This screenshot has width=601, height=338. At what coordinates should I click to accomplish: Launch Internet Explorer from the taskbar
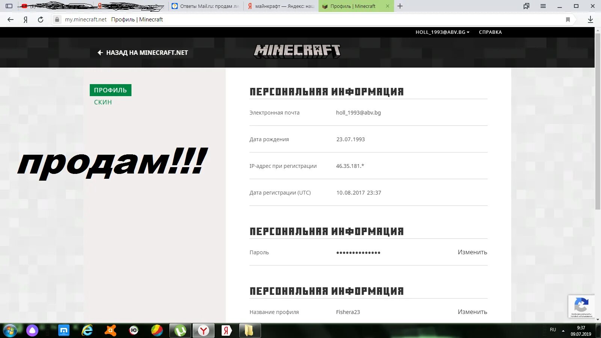87,330
